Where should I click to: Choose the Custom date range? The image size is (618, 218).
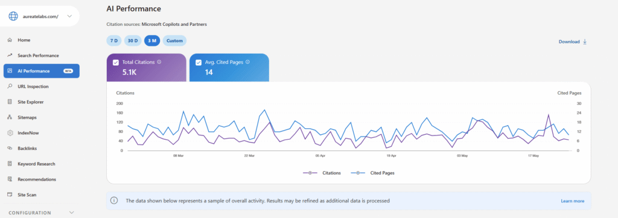[x=174, y=40]
